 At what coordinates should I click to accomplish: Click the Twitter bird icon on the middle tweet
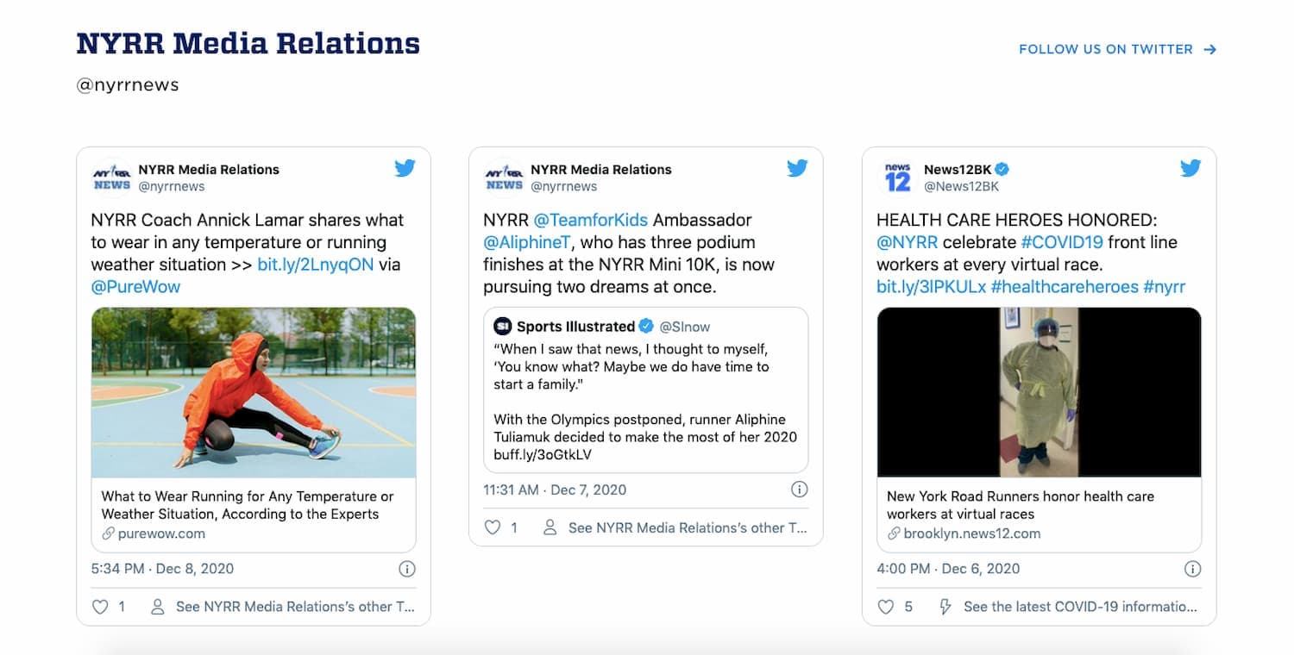pos(797,168)
